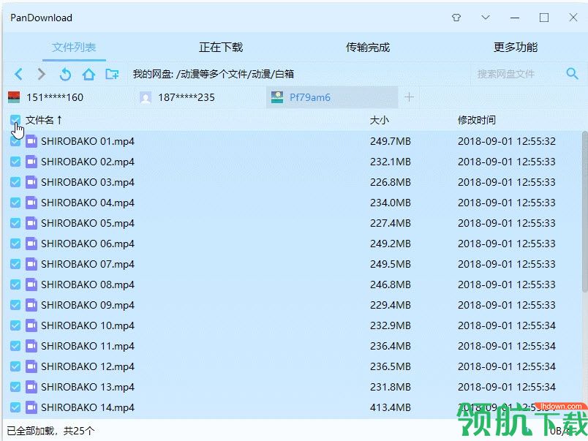588x441 pixels.
Task: Go to the home directory icon
Action: pyautogui.click(x=88, y=74)
